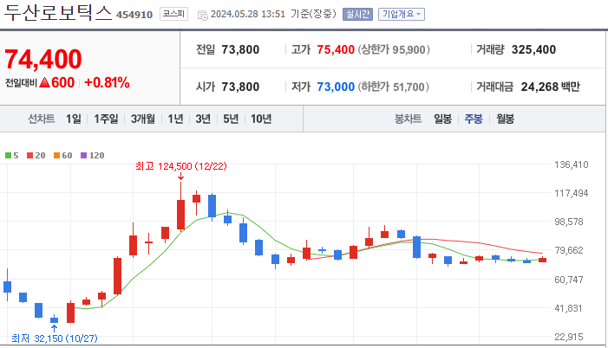Click the 저가 value 73,000
The height and width of the screenshot is (348, 608).
coord(336,87)
